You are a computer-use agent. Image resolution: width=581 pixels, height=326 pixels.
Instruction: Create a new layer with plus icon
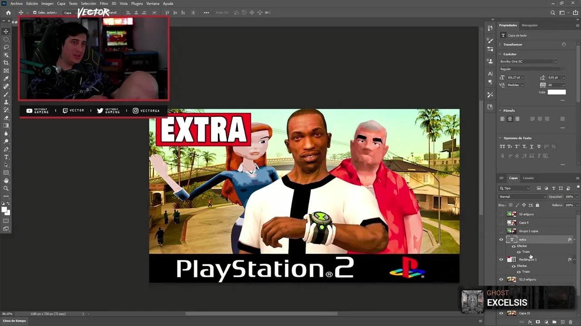tap(562, 322)
